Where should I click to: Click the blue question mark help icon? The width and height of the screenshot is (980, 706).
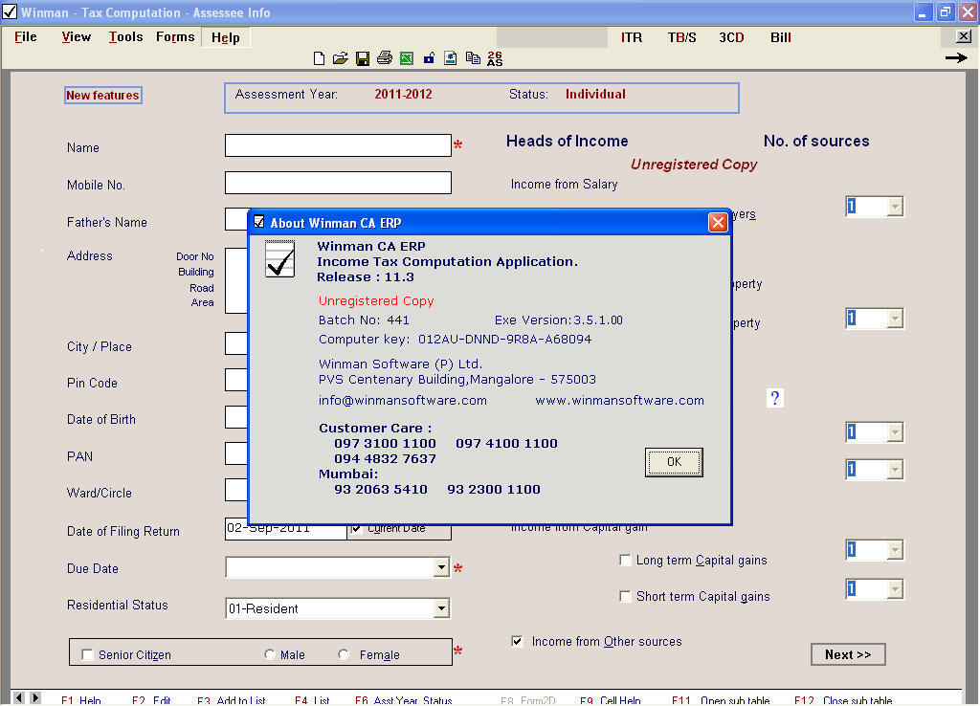(x=775, y=398)
